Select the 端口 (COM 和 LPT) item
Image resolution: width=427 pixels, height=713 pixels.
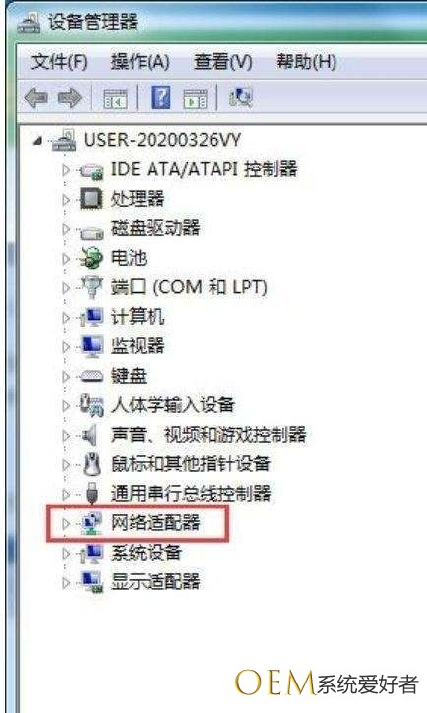point(189,287)
